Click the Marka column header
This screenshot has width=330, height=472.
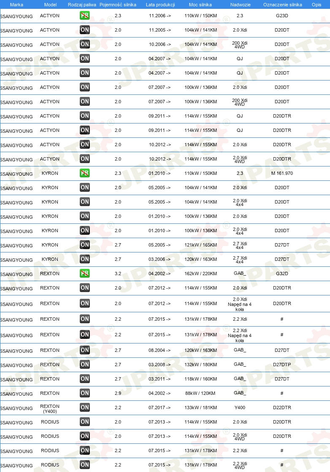click(x=16, y=5)
